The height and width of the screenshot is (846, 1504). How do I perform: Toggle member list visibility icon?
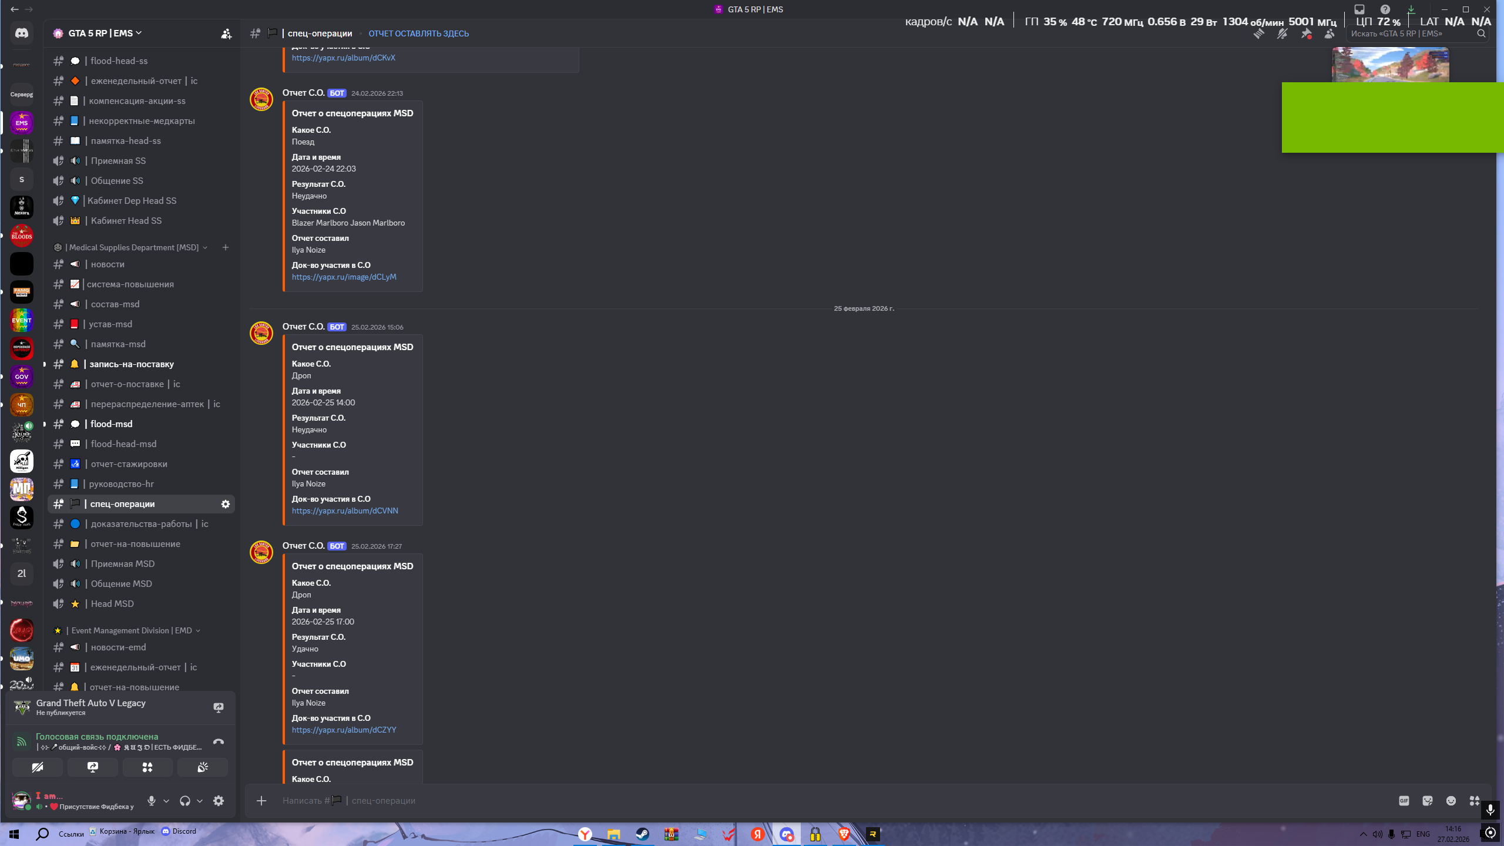[1329, 34]
